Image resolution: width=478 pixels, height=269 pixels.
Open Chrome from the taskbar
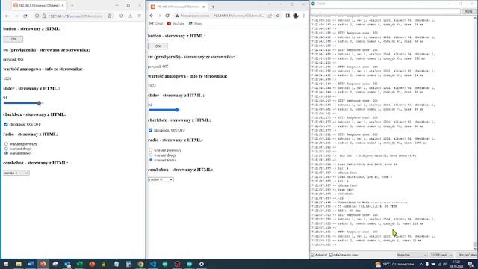click(x=140, y=264)
